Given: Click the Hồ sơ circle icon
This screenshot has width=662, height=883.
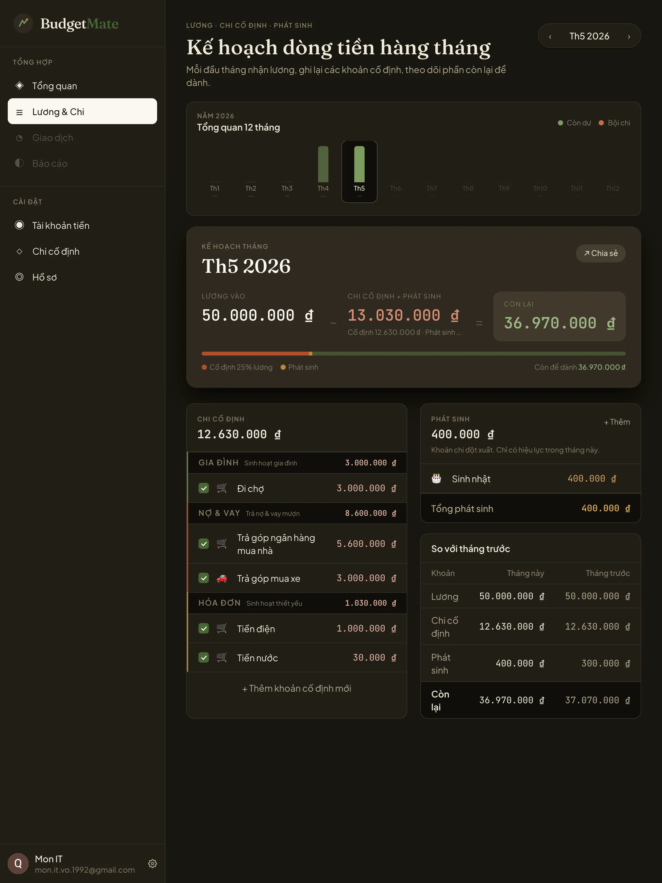Looking at the screenshot, I should coord(19,277).
